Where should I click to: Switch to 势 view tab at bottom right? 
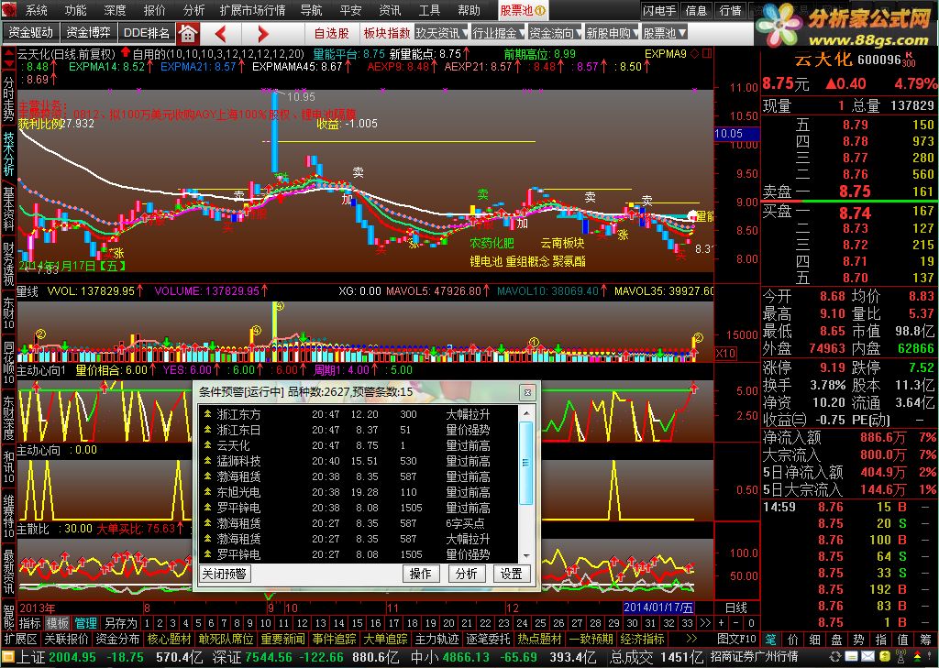point(858,640)
